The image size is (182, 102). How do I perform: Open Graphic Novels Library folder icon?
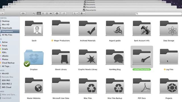(88, 57)
